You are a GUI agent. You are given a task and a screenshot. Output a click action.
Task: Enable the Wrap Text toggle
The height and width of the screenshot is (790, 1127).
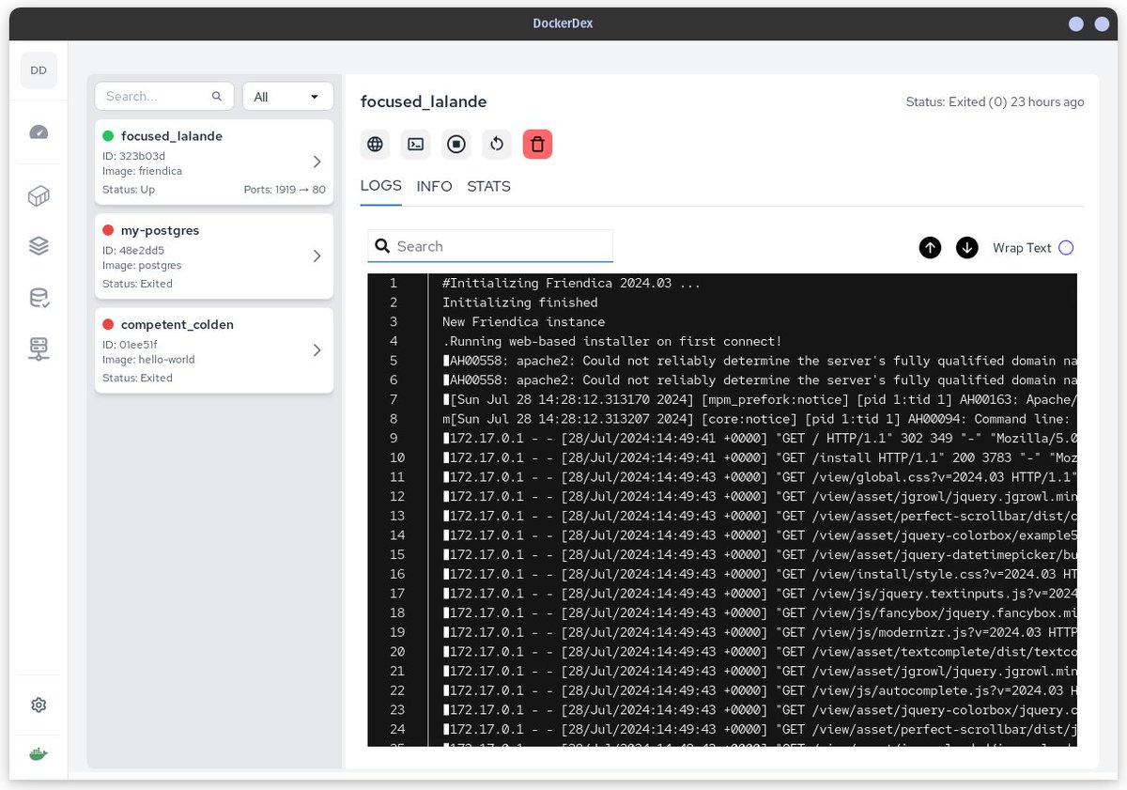coord(1066,247)
